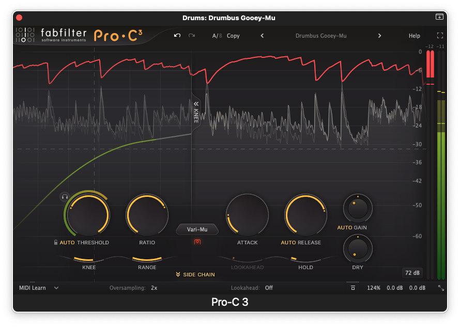Click the bypass icon in the bottom bar
Screen dimensions: 460x327
(x=352, y=288)
